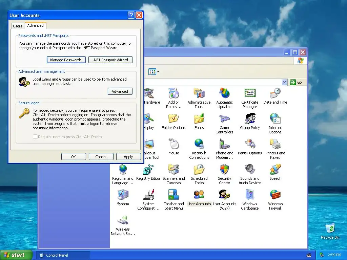Open Network Connections icon
The image size is (347, 260).
tap(199, 144)
